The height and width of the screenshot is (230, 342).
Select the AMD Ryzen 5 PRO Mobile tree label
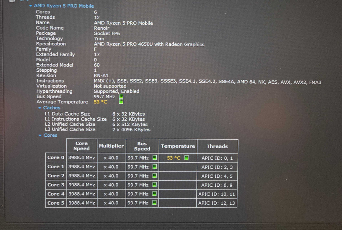click(64, 6)
